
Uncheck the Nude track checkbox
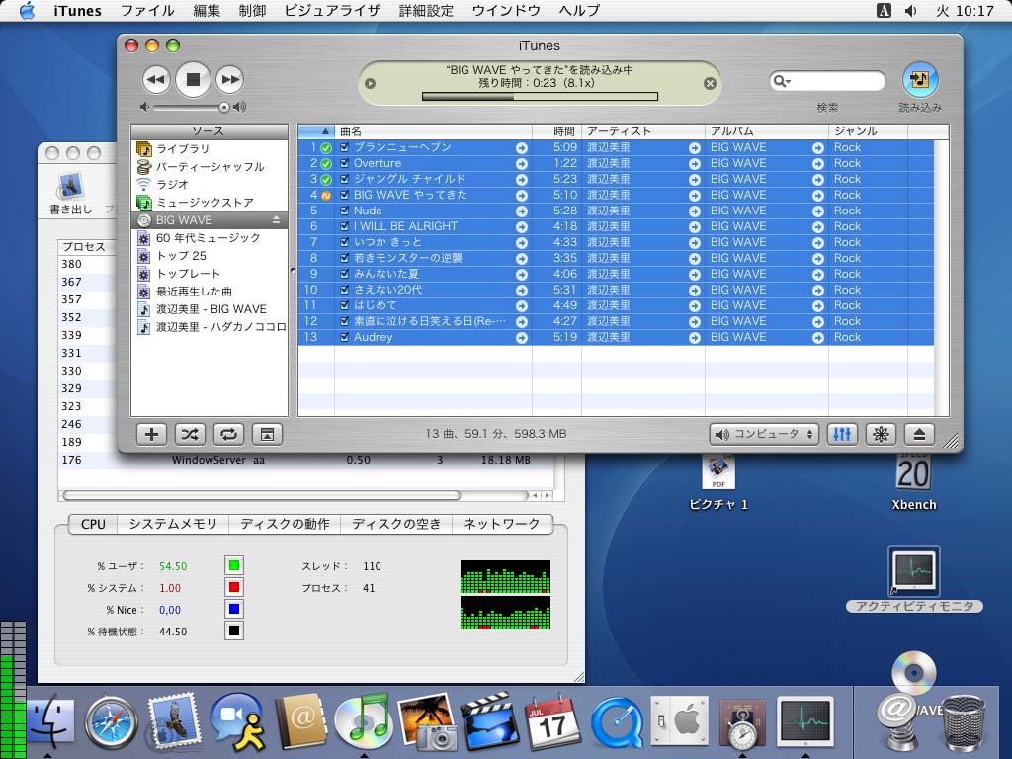point(345,211)
